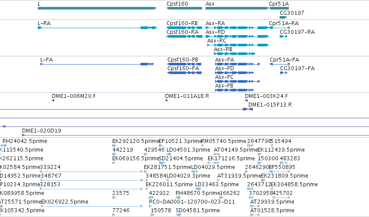Open EST EP10521.3prime

(180, 141)
